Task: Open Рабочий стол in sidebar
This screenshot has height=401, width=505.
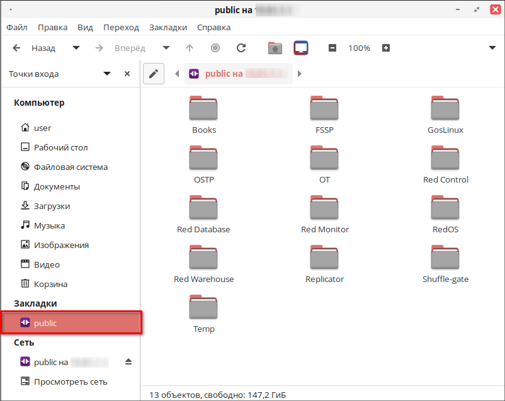Action: point(71,147)
